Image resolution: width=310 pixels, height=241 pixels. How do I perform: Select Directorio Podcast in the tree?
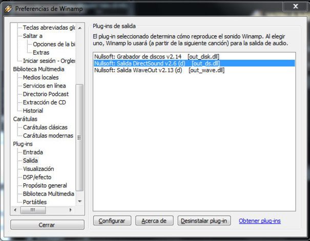46,94
